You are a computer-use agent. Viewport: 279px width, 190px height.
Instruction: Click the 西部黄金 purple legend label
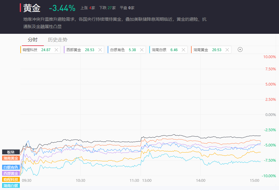point(11,173)
